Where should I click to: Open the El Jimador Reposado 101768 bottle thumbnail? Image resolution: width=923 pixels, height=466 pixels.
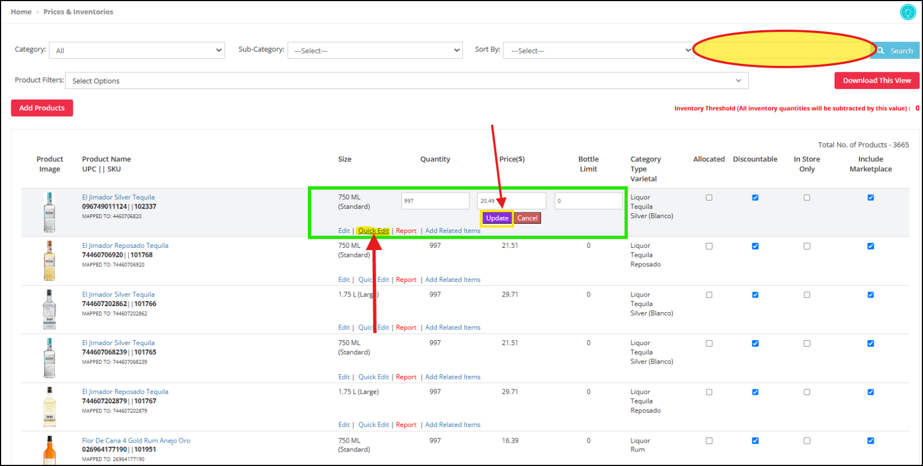coord(49,261)
